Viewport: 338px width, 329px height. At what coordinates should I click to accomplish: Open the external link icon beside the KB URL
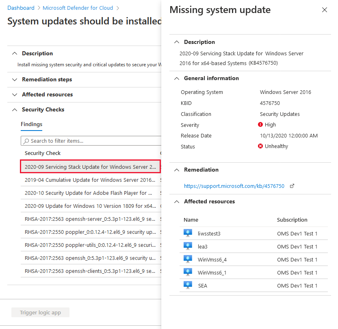click(292, 186)
